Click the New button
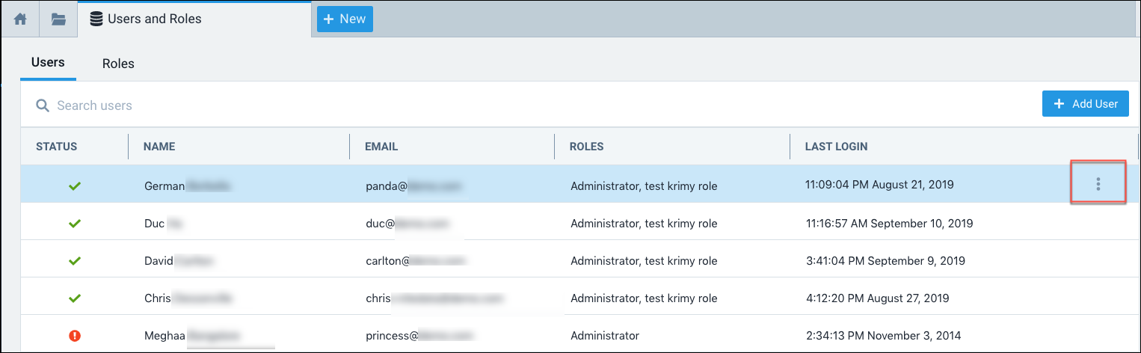This screenshot has height=353, width=1141. coord(345,19)
